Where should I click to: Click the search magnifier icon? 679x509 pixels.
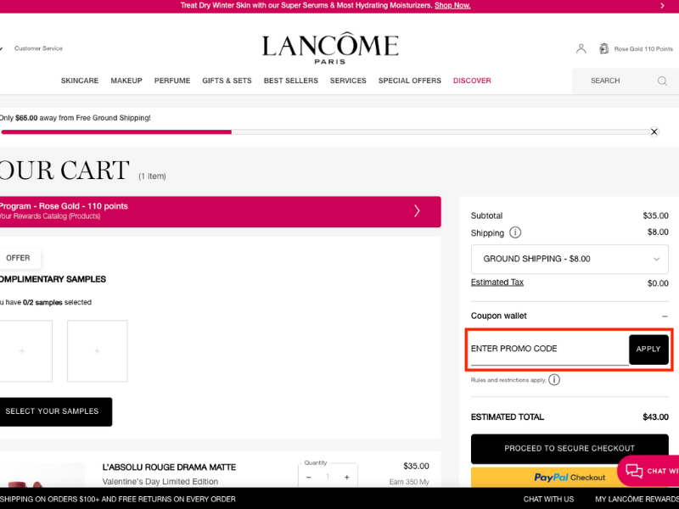pyautogui.click(x=661, y=81)
